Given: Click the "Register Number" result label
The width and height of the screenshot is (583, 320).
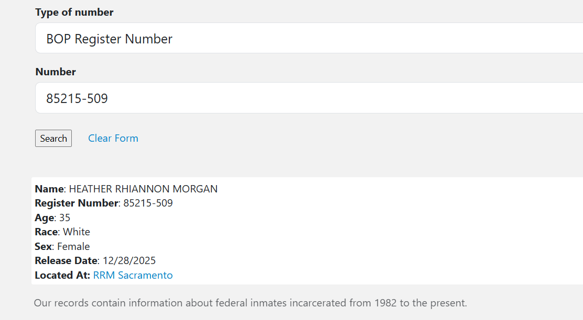Looking at the screenshot, I should tap(77, 203).
